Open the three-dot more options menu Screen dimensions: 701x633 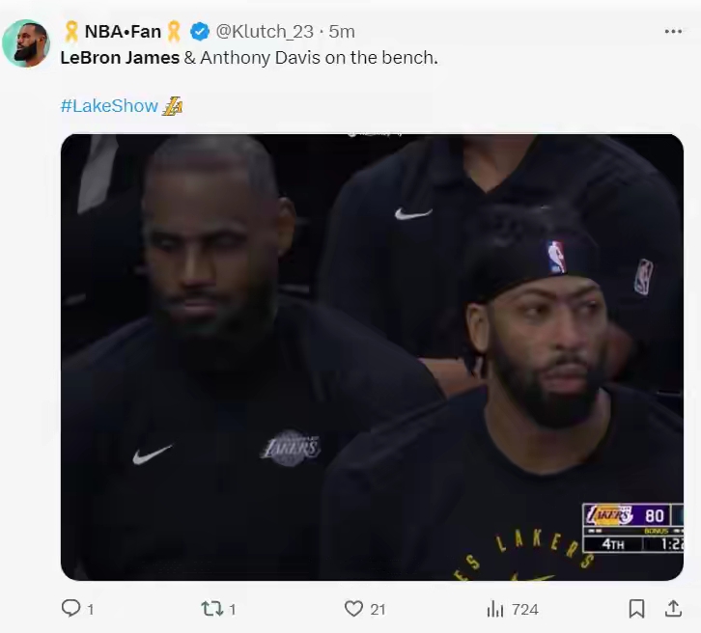tap(673, 31)
